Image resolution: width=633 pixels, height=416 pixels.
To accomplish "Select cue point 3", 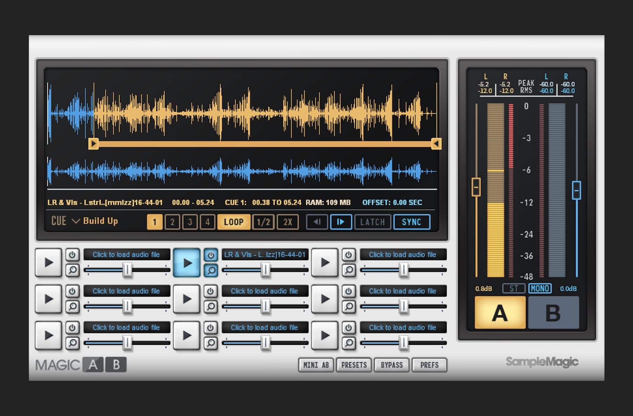I will [190, 222].
